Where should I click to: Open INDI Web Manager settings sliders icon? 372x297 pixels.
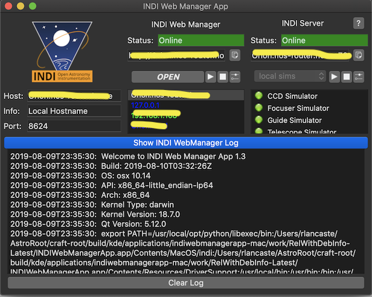[235, 77]
